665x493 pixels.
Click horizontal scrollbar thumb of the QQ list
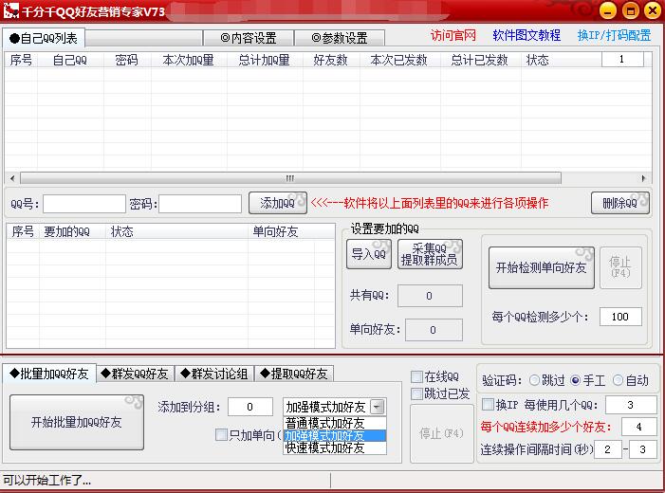coord(290,178)
